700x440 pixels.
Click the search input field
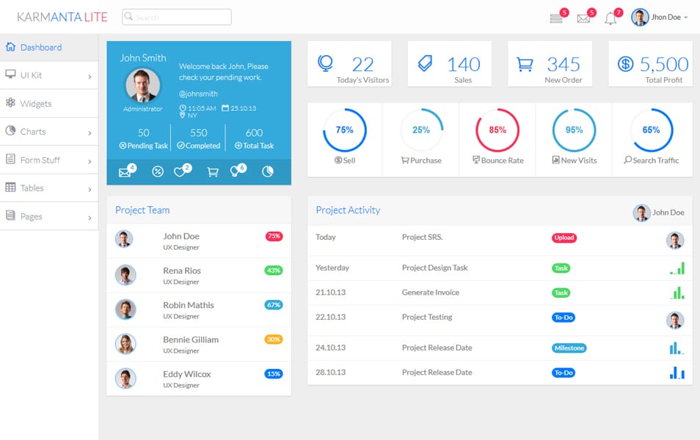click(177, 17)
